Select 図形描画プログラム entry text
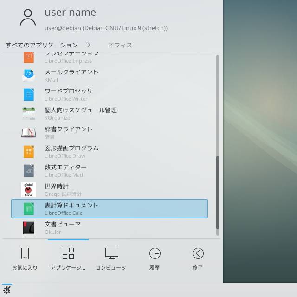This screenshot has width=297, height=297. pyautogui.click(x=71, y=148)
